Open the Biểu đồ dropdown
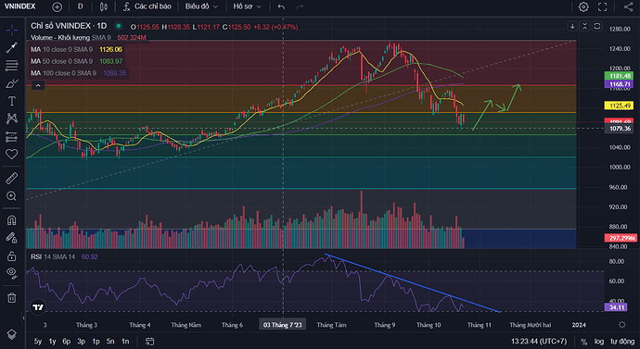 pos(201,6)
